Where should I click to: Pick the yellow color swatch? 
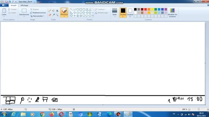(x=152, y=9)
